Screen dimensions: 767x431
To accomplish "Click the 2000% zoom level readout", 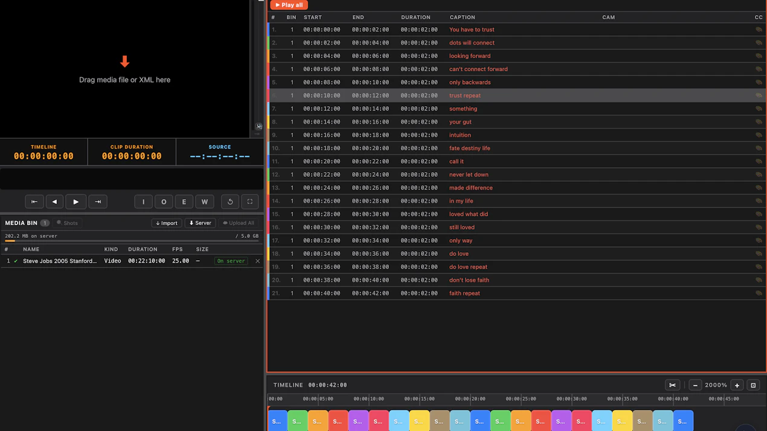I will pyautogui.click(x=716, y=385).
